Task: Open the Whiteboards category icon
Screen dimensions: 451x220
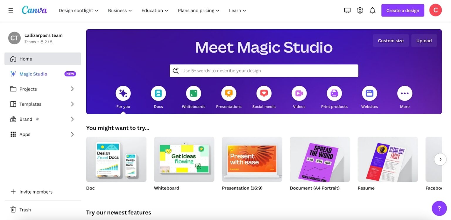Action: tap(193, 94)
